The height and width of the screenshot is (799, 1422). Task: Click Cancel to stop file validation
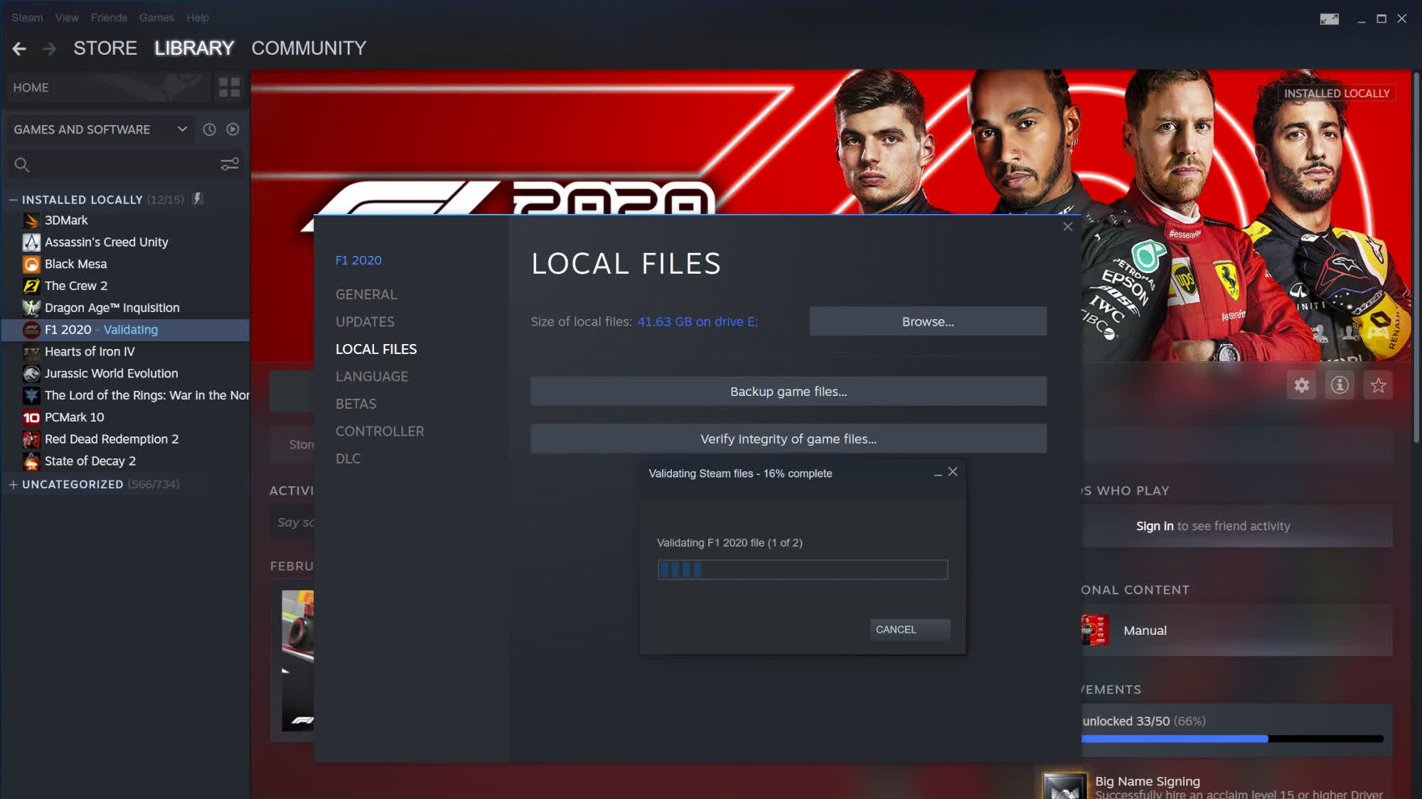[896, 629]
